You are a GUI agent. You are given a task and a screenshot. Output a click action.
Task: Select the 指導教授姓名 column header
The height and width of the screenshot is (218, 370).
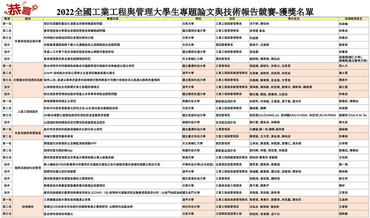pos(353,19)
